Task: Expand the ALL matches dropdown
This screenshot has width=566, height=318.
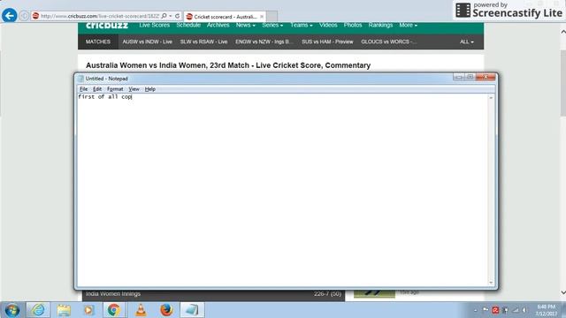Action: (467, 42)
